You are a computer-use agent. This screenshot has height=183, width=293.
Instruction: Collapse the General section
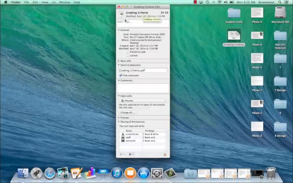(x=119, y=30)
